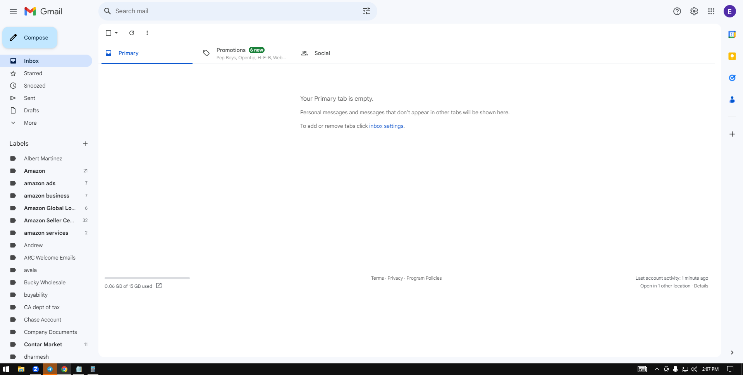The image size is (743, 375).
Task: Expand the select dropdown arrow
Action: pos(116,33)
